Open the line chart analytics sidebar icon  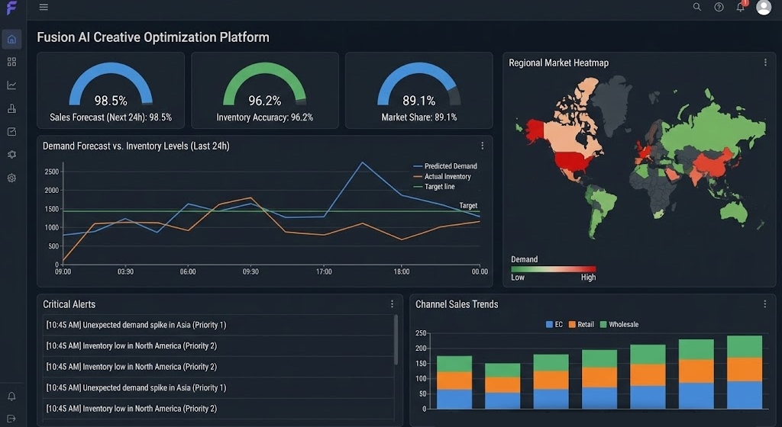pos(11,85)
